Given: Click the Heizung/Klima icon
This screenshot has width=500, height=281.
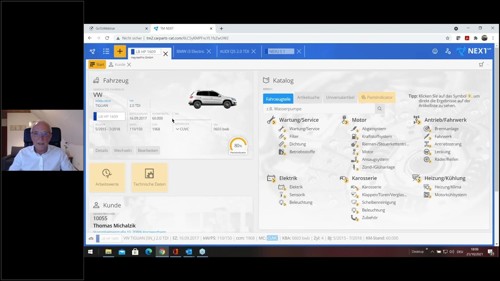Looking at the screenshot, I should (427, 187).
